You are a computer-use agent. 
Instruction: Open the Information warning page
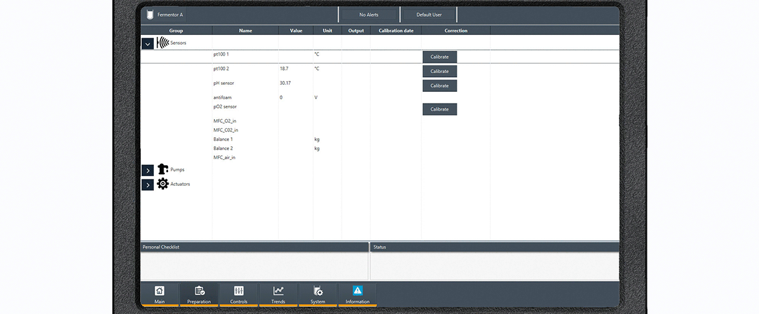[x=357, y=294]
